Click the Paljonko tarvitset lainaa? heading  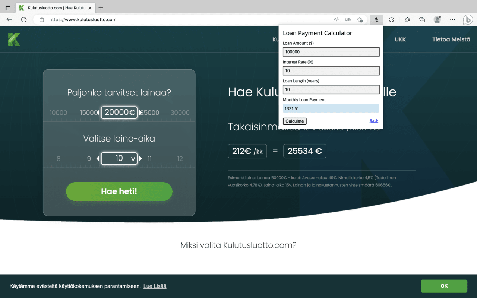(119, 92)
